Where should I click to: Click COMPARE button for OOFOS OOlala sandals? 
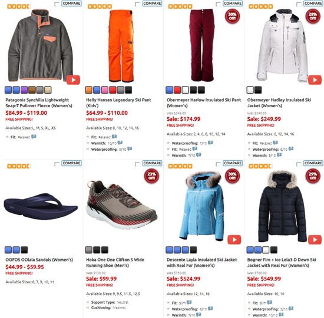71,163
